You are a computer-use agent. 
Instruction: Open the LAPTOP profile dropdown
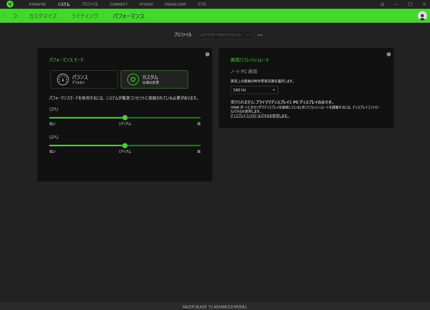coord(224,35)
